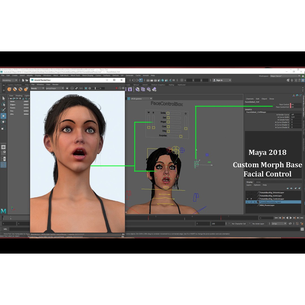Image resolution: width=305 pixels, height=305 pixels.
Task: Toggle visibility V of FemaleBaseRig_ControlsLayer
Action: (247, 199)
